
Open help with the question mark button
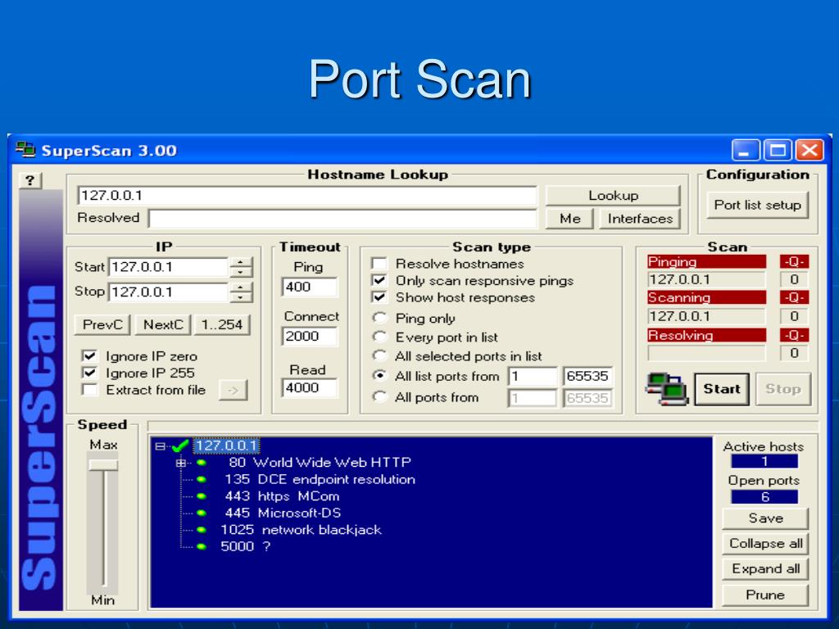tap(30, 181)
